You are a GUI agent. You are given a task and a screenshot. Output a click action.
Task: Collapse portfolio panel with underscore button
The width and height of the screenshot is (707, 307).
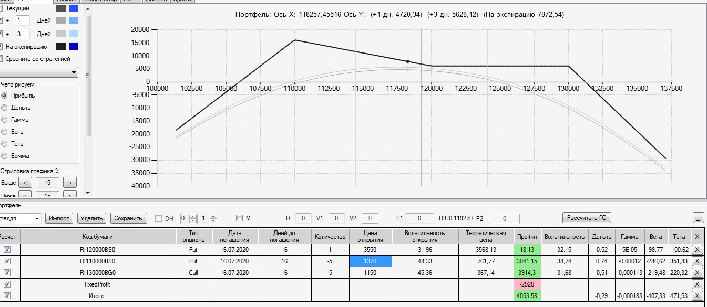[698, 218]
